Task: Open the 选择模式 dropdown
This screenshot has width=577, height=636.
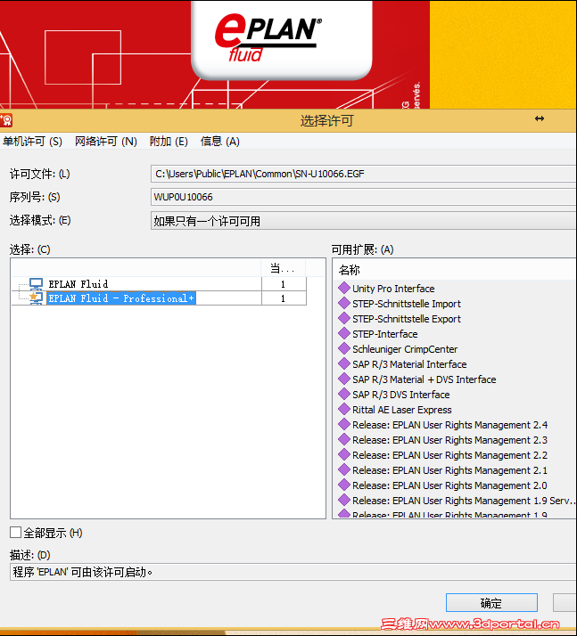Action: pos(364,221)
